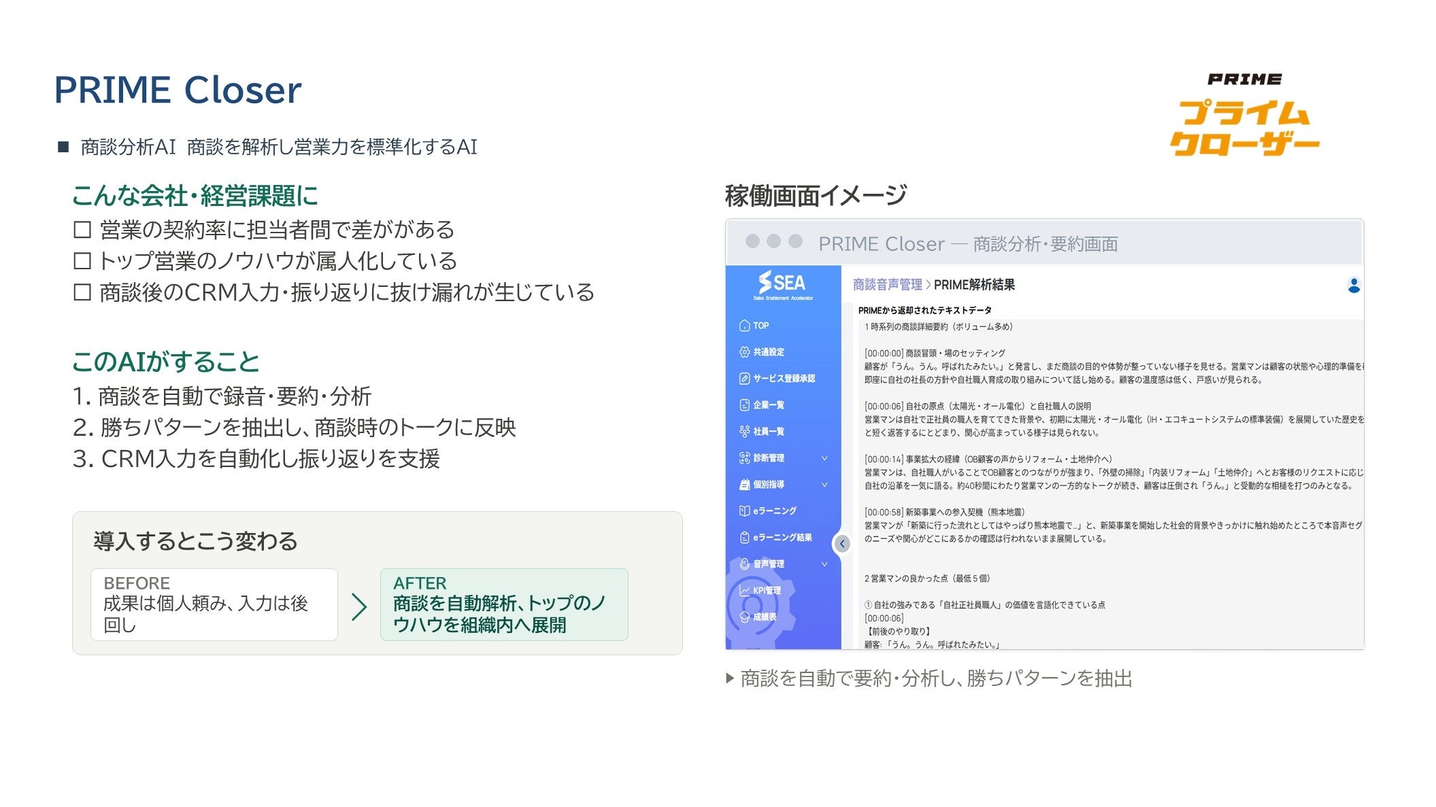Click the [00:00:58] 新築事業への参入契機 line

point(945,512)
